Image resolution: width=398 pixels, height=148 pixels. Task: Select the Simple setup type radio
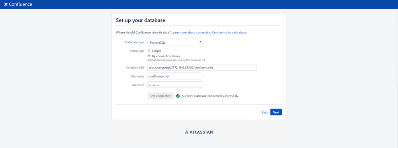(x=149, y=51)
